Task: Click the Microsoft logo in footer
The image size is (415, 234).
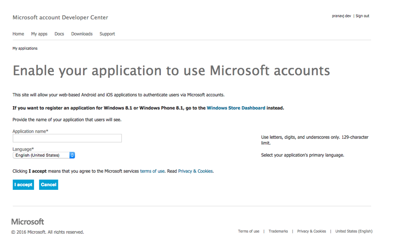Action: pos(28,222)
